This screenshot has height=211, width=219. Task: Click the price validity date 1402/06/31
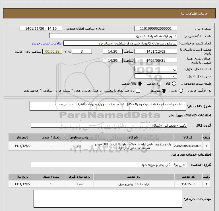point(156,61)
